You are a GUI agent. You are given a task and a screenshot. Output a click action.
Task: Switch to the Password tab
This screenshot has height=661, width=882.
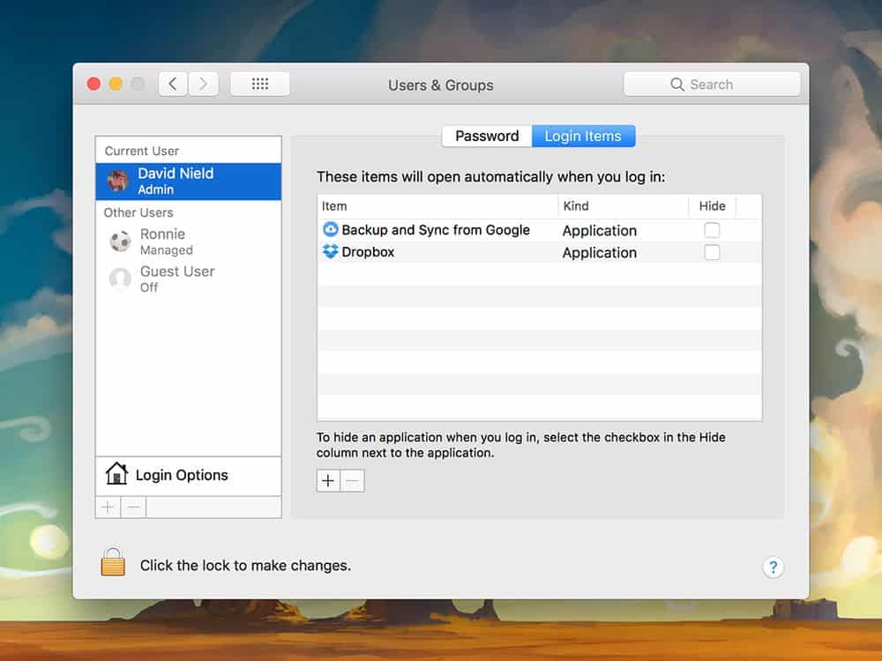(487, 136)
